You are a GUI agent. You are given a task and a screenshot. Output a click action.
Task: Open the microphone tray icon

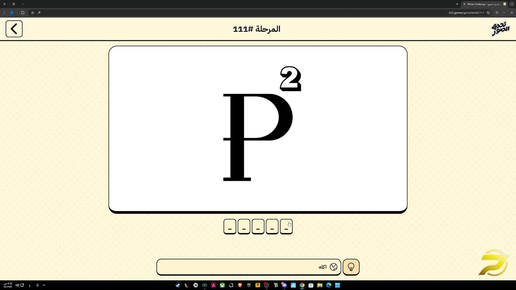37,285
